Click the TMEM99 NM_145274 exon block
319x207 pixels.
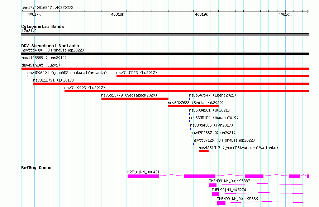tap(215, 194)
